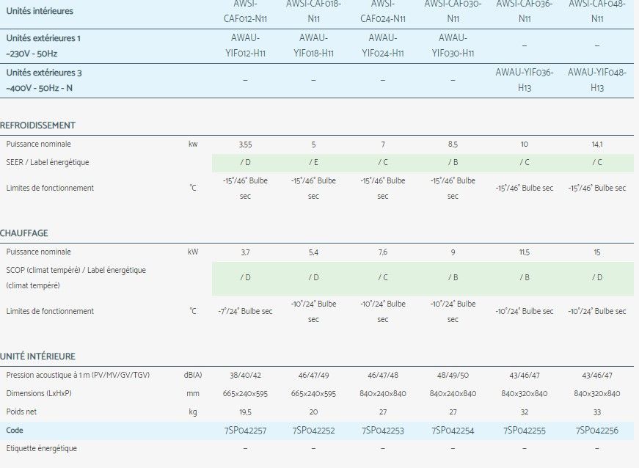
Task: Click the REFROIDISSEMENT section heading
Action: click(x=37, y=125)
